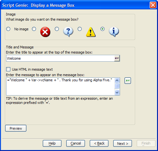This screenshot has width=158, height=151.
Task: Open Help for this dialog
Action: point(52,144)
